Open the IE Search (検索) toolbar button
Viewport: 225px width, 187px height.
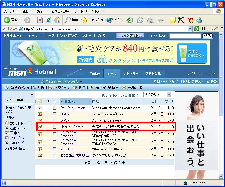71,20
